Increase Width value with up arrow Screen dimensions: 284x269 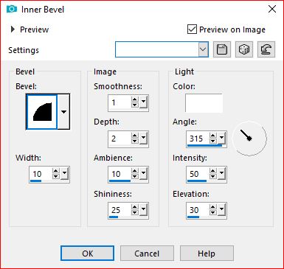[x=56, y=171]
